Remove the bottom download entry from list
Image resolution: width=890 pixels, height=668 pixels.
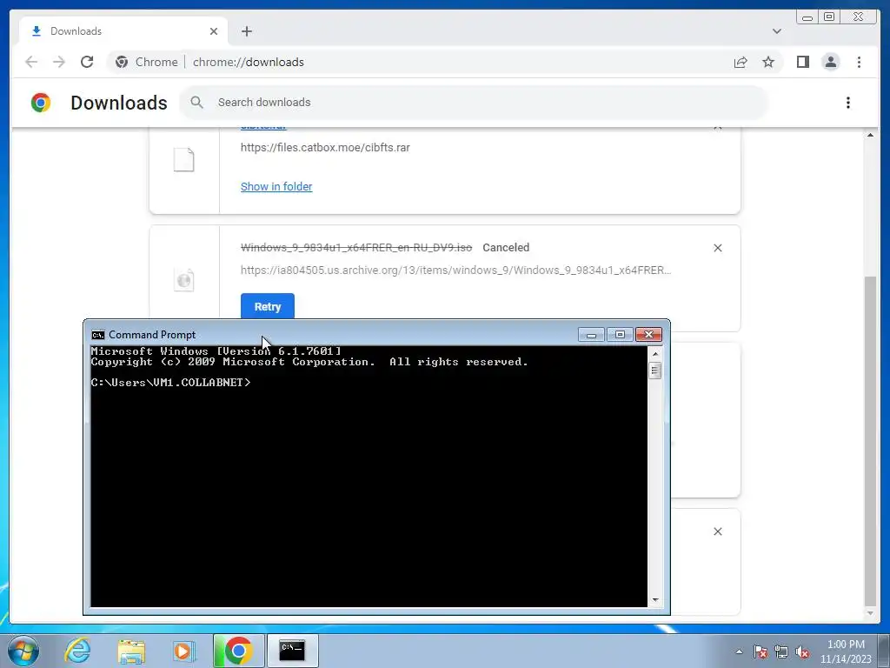pos(717,531)
